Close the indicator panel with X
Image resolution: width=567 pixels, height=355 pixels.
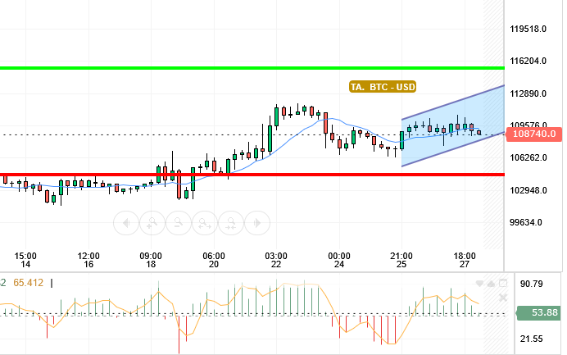(x=503, y=298)
